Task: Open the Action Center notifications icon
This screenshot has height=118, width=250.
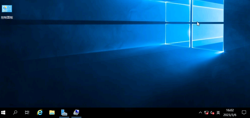Action: coord(244,113)
